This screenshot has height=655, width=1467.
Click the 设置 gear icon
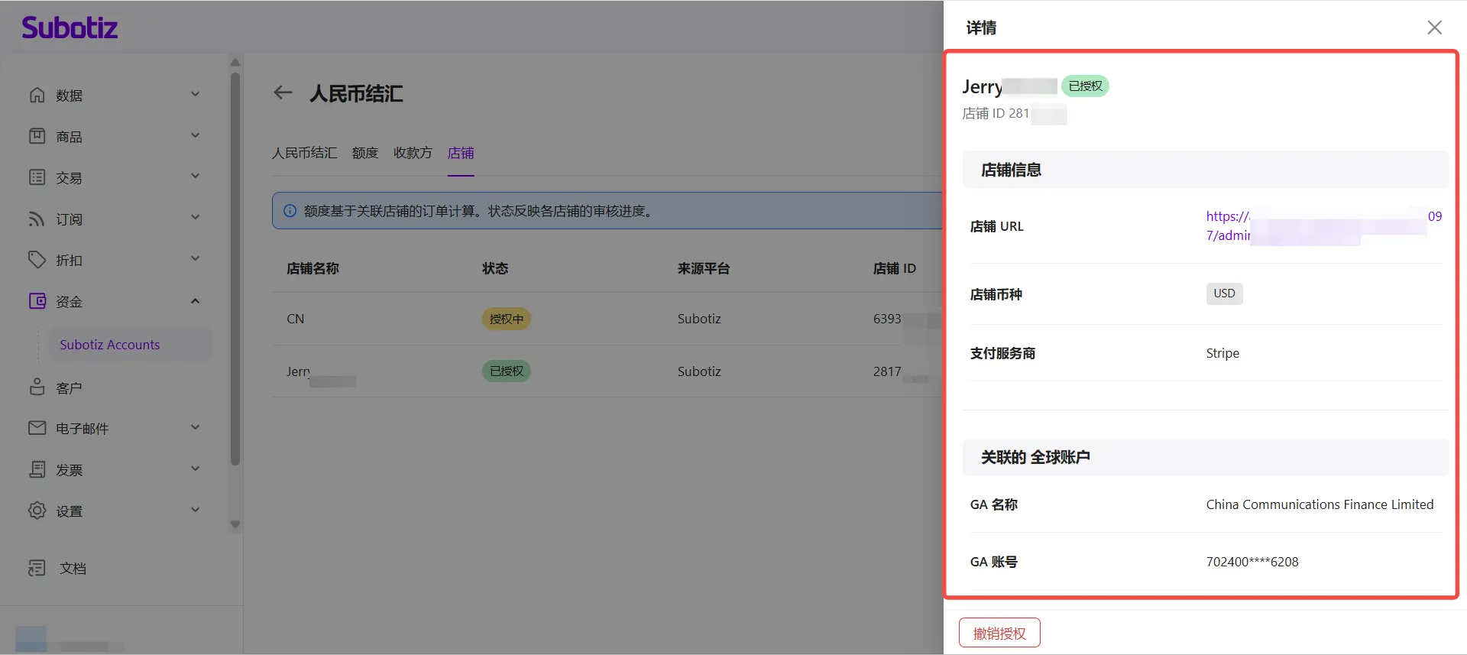[x=37, y=511]
